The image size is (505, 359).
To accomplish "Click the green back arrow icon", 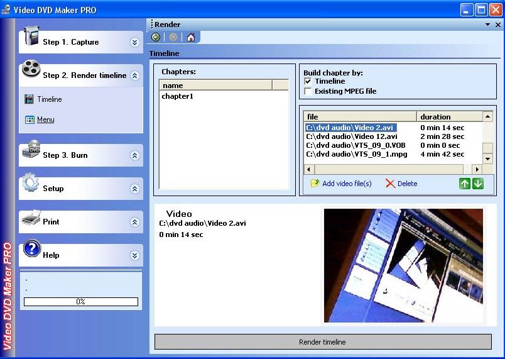I will pos(156,37).
